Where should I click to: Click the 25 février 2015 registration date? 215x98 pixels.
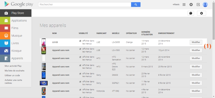(x=165, y=66)
